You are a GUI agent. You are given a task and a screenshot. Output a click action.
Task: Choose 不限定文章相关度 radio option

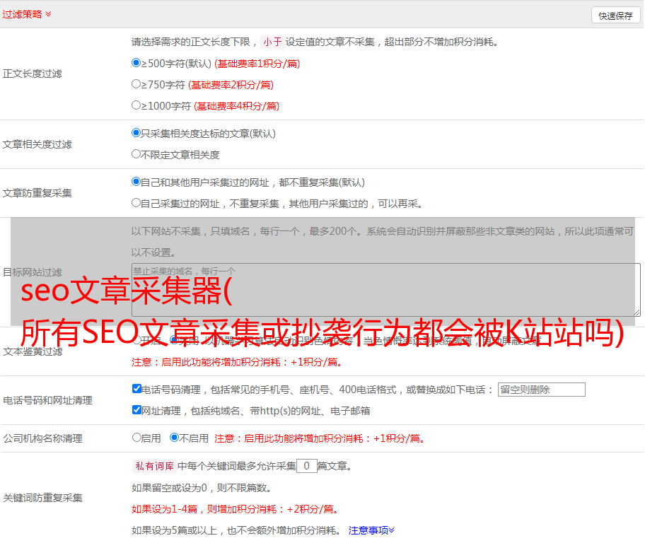[x=136, y=154]
